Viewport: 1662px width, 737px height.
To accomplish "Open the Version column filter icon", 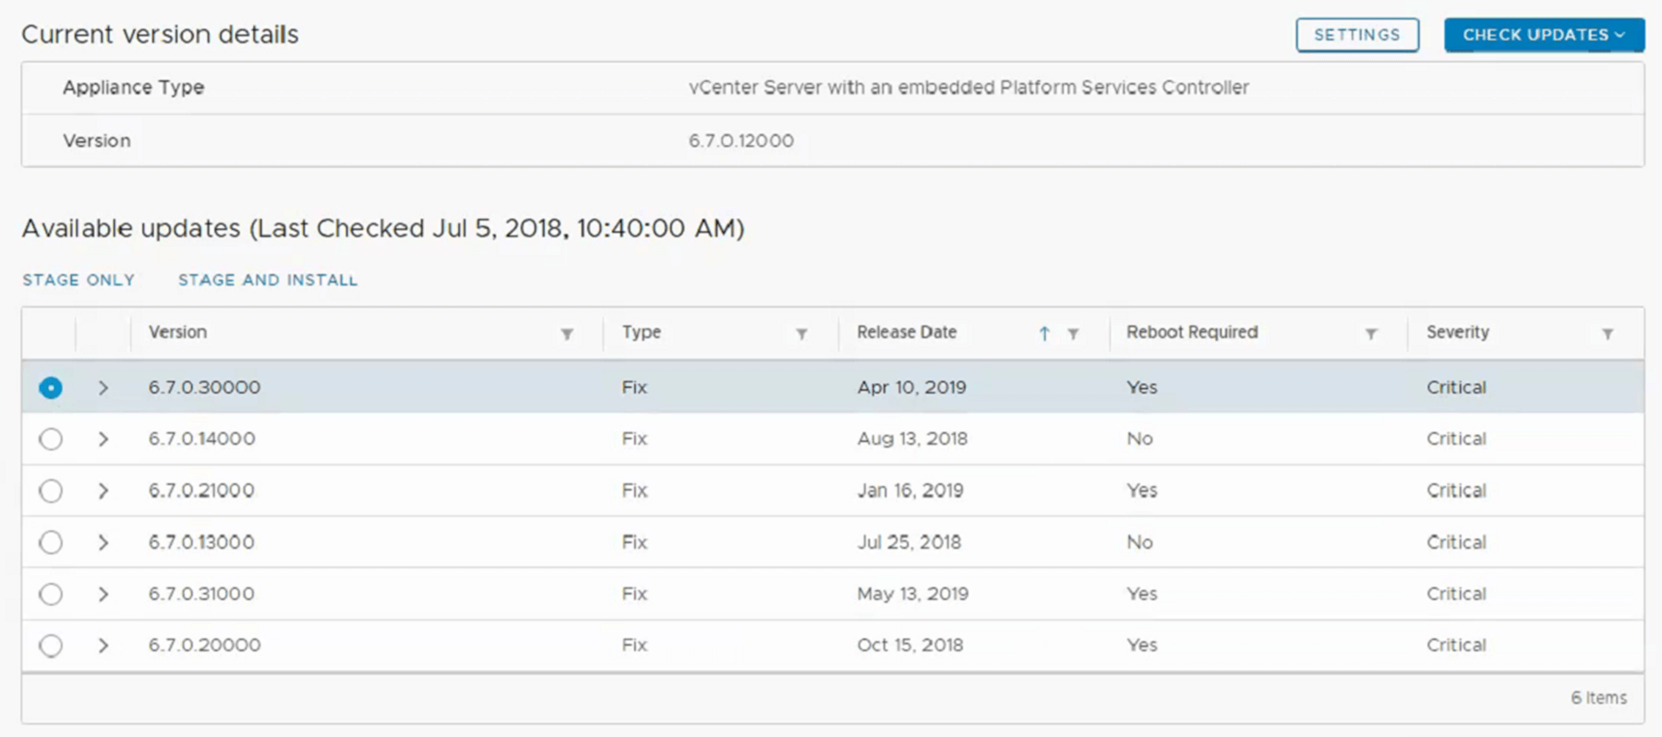I will [567, 333].
